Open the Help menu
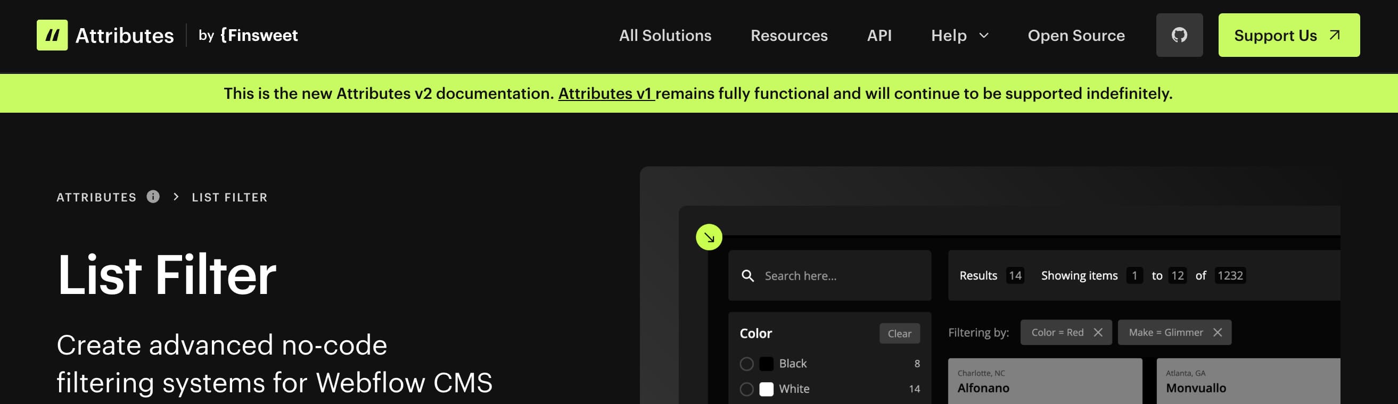Screen dimensions: 1398x404 [x=959, y=36]
